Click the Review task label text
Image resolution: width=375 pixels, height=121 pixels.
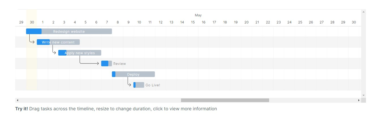(120, 64)
